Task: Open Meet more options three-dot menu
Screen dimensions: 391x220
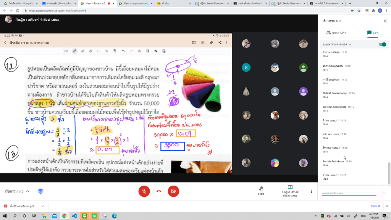Action: click(312, 191)
